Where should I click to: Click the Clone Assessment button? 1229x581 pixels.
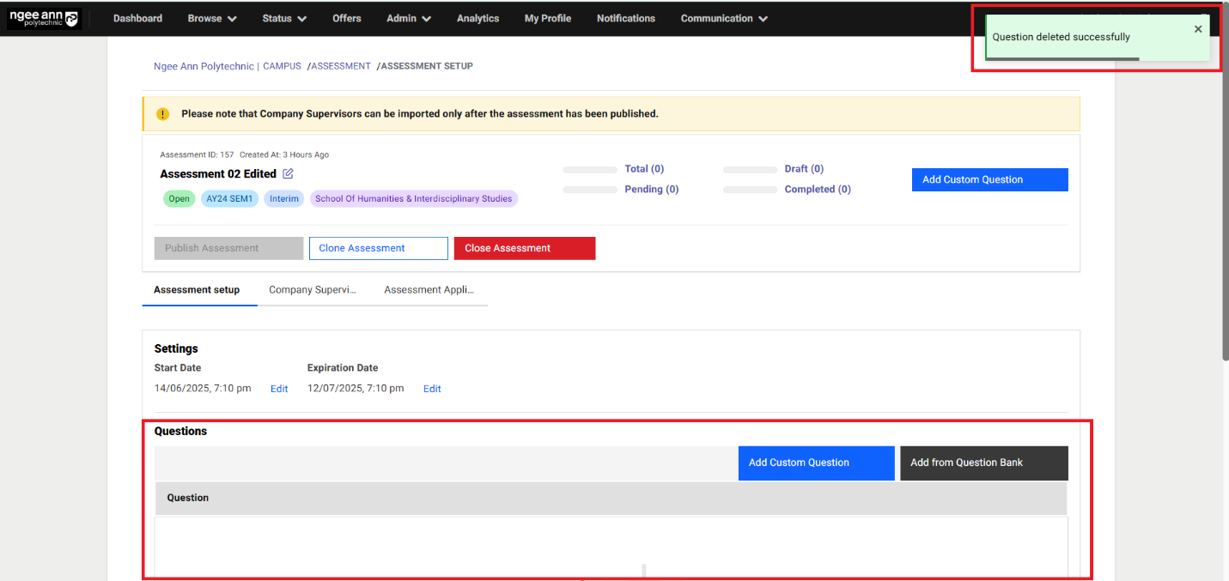(x=378, y=248)
